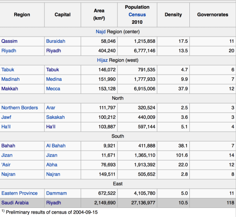Open the Bahah region link
The height and width of the screenshot is (217, 236).
pyautogui.click(x=8, y=146)
